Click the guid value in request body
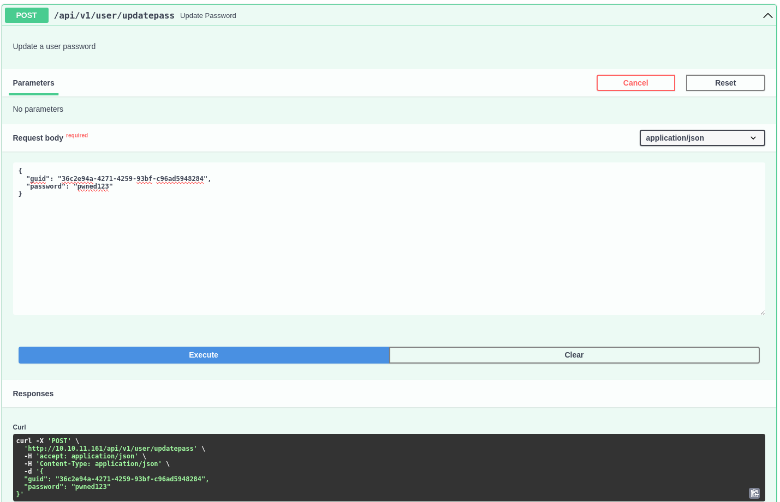Image resolution: width=780 pixels, height=502 pixels. 132,179
